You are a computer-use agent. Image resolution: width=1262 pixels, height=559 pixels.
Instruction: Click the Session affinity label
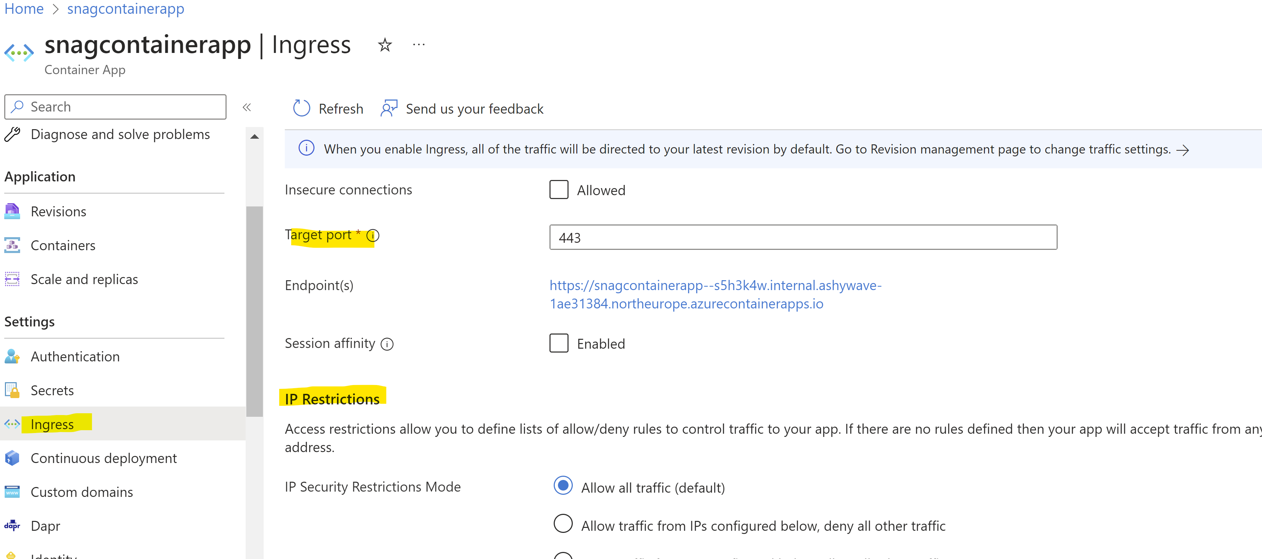(x=330, y=343)
